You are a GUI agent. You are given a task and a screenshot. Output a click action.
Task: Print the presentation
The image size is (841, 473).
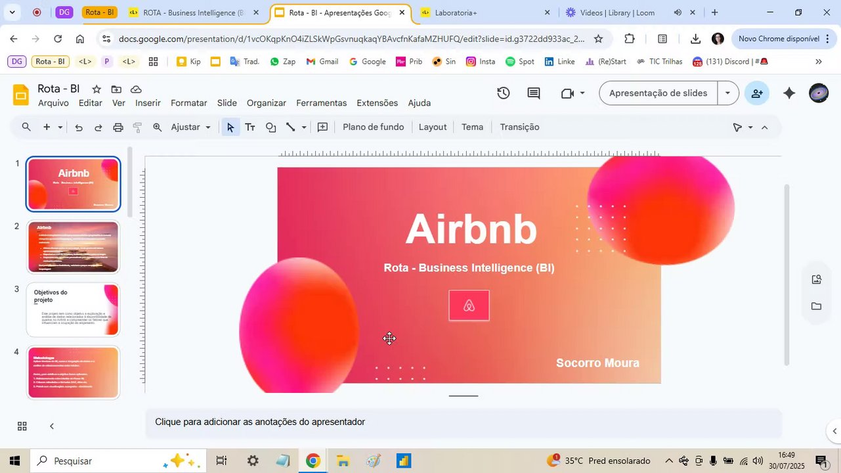(118, 127)
